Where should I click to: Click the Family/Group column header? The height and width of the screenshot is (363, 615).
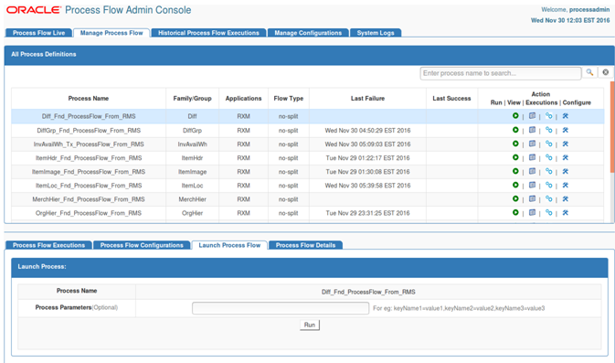(x=192, y=99)
